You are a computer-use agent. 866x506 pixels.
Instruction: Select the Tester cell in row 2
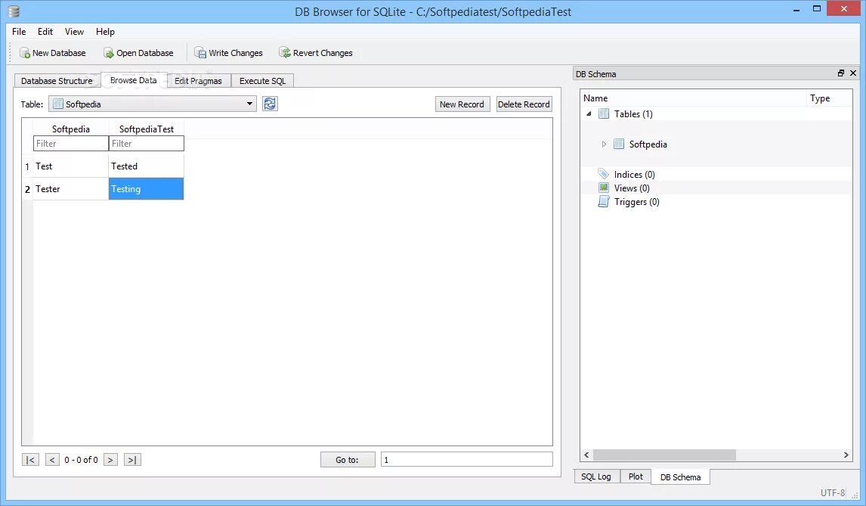point(71,189)
